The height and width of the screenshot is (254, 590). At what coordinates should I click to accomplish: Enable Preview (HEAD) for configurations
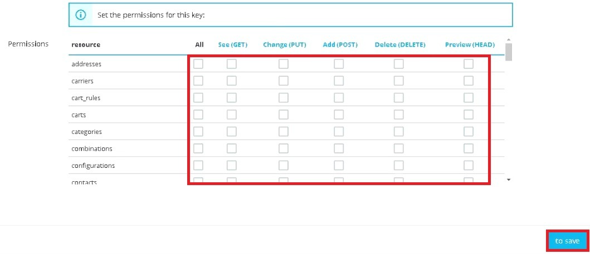point(469,165)
